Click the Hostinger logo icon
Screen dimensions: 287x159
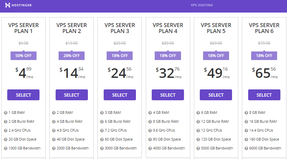(8, 5)
